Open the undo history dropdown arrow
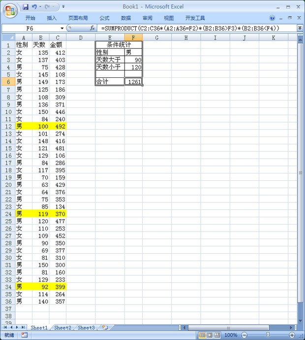Image resolution: width=305 pixels, height=340 pixels. coord(40,7)
